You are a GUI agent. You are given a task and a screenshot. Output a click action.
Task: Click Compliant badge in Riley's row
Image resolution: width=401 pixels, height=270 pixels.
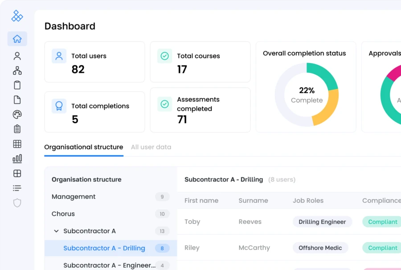pos(383,248)
